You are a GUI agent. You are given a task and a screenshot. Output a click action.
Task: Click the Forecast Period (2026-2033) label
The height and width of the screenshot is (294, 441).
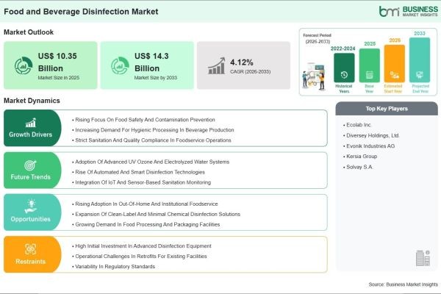[318, 38]
